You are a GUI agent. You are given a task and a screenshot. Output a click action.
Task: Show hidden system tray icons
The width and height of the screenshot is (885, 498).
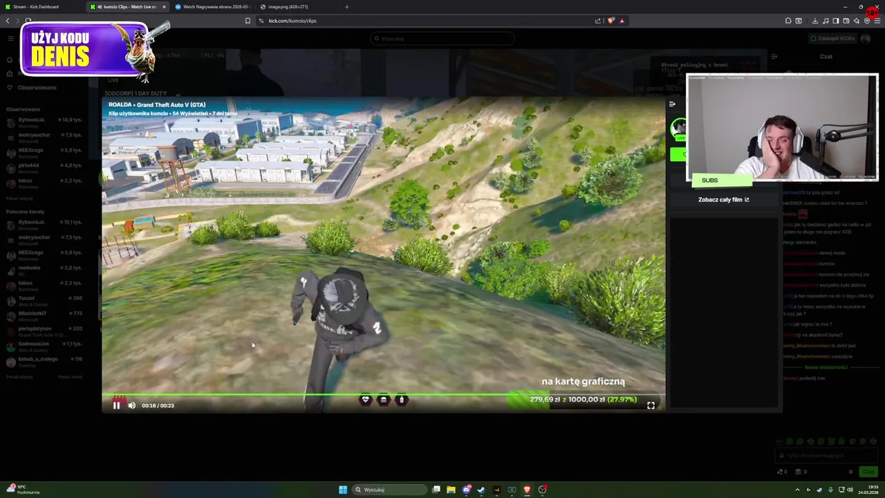pos(797,490)
